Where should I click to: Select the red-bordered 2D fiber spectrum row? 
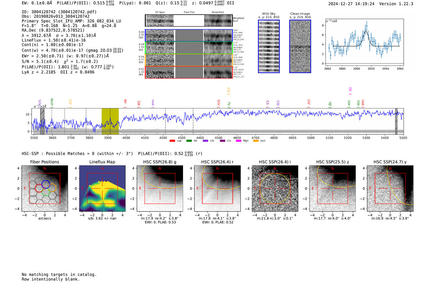point(189,72)
